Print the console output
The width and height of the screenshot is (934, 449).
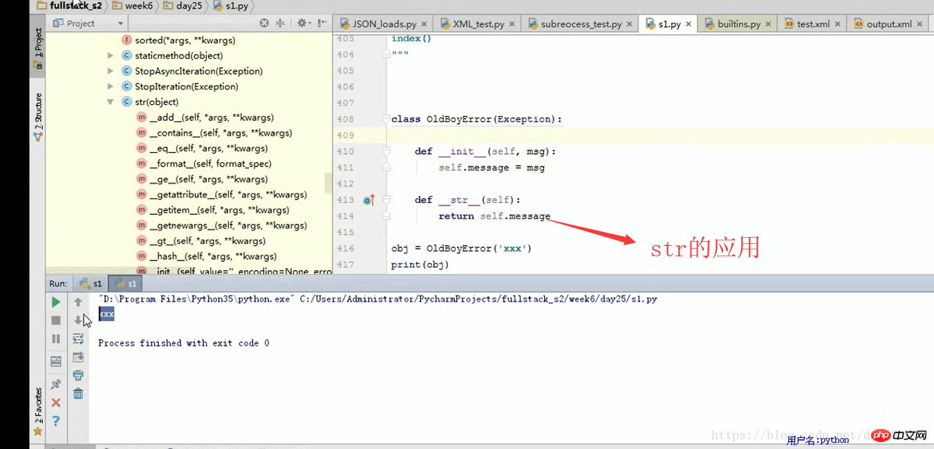78,375
